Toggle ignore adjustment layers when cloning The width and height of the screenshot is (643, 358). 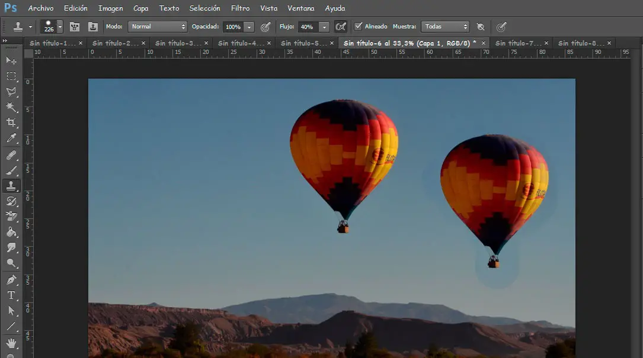point(481,27)
